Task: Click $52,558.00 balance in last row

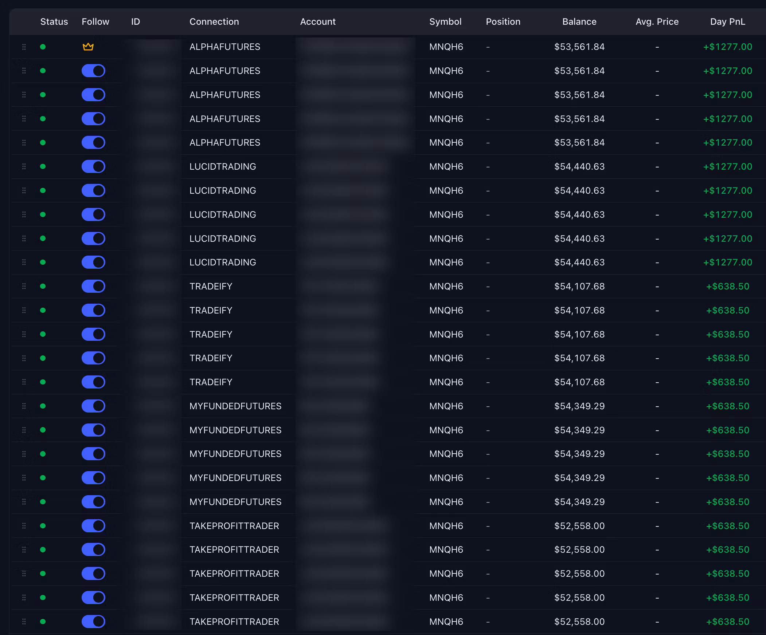Action: pos(579,622)
